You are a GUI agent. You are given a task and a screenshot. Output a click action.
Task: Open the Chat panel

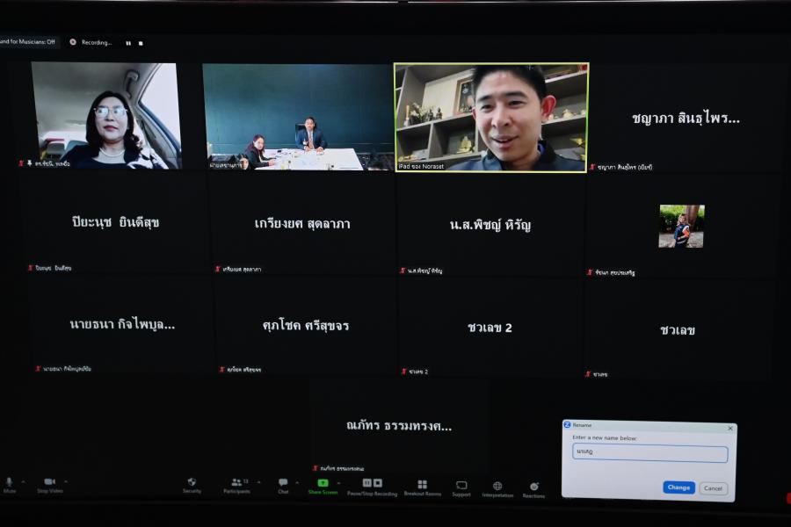coord(283,483)
